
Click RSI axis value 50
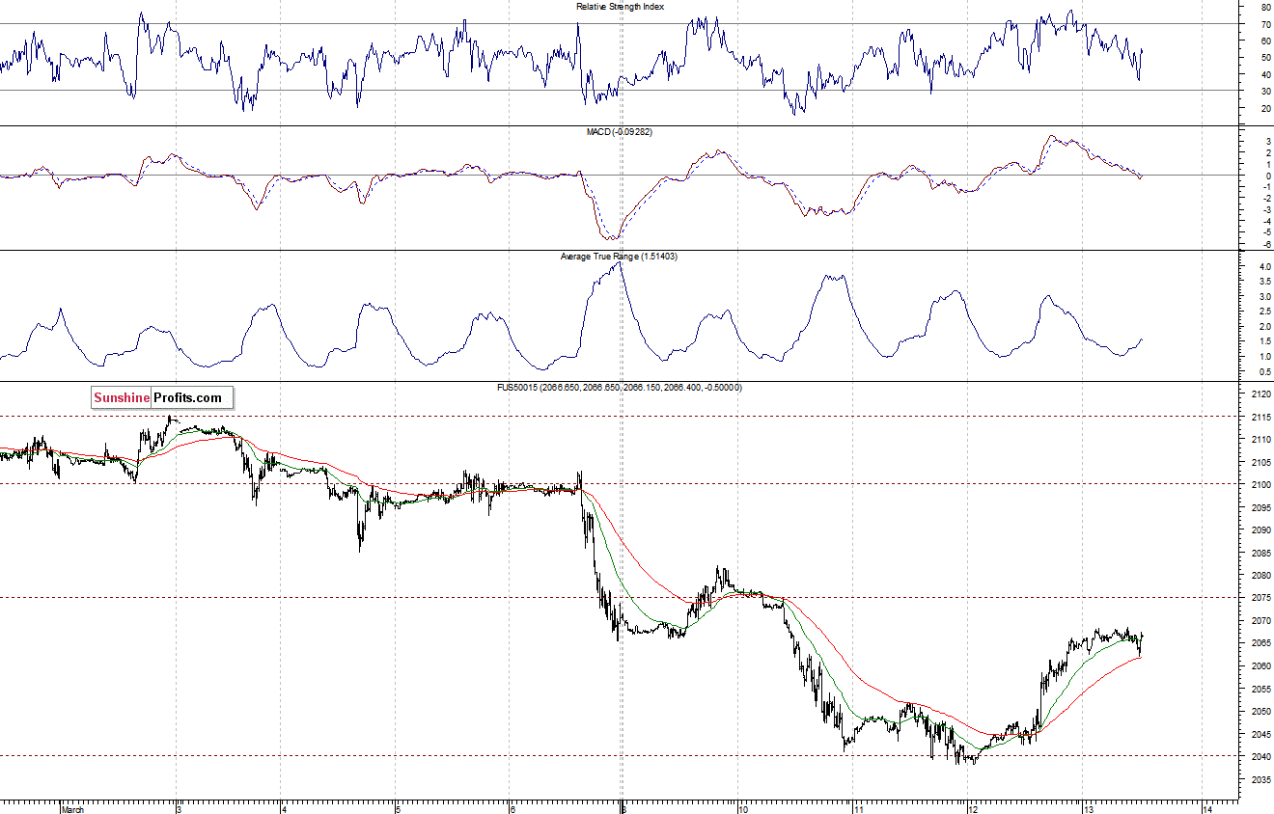(1265, 58)
